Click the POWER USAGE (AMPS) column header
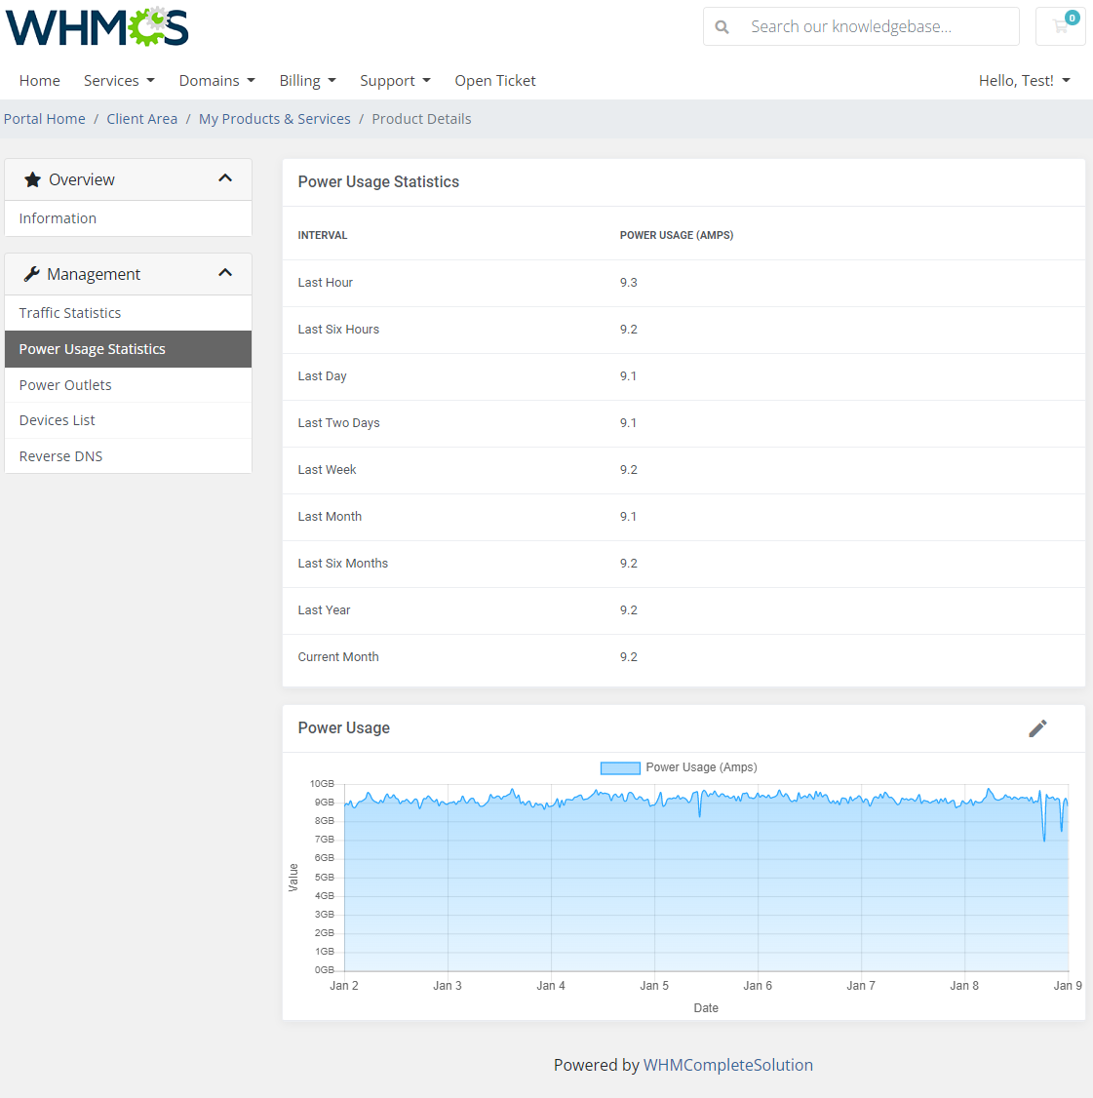The height and width of the screenshot is (1098, 1093). (677, 235)
